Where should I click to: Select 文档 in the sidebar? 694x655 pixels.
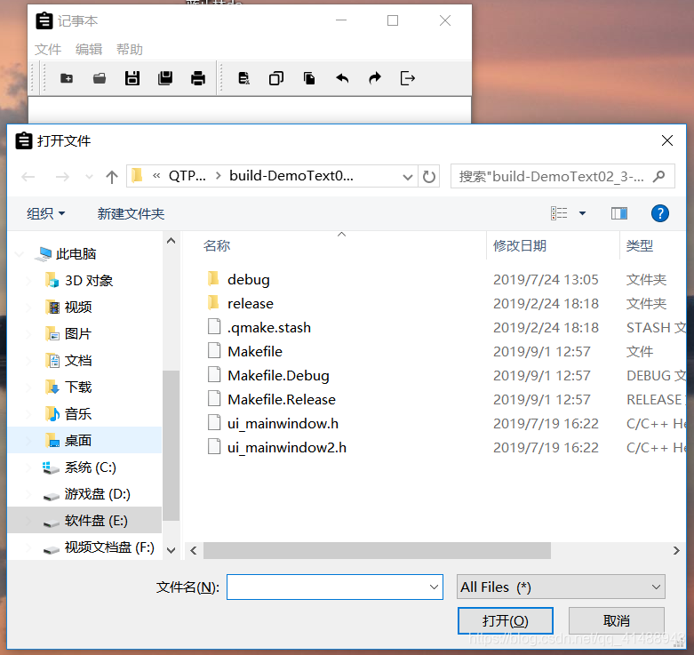point(78,361)
